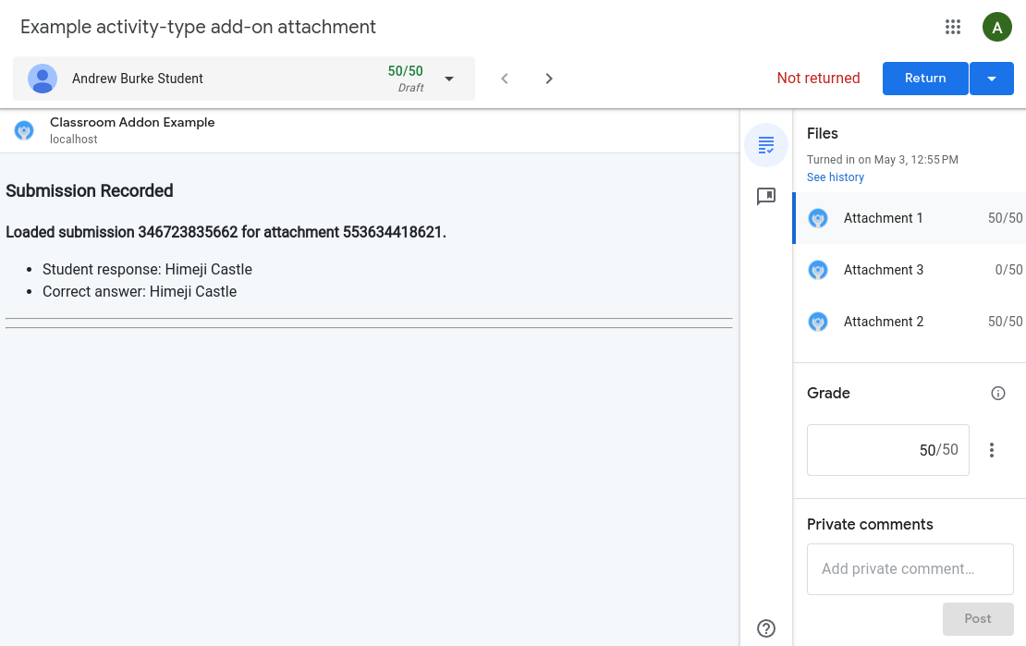This screenshot has height=646, width=1026.
Task: Select Attachment 2 in Files list
Action: (x=883, y=322)
